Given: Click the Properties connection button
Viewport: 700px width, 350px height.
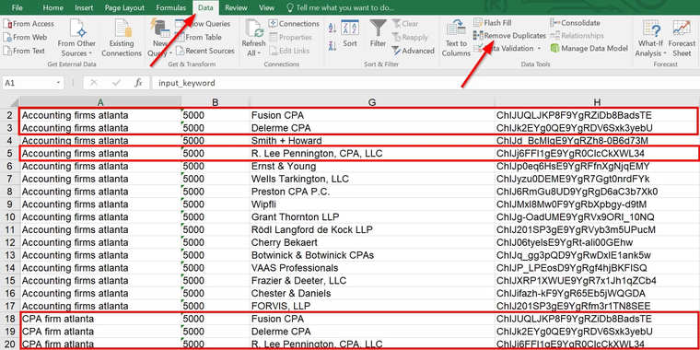Looking at the screenshot, I should [x=291, y=38].
